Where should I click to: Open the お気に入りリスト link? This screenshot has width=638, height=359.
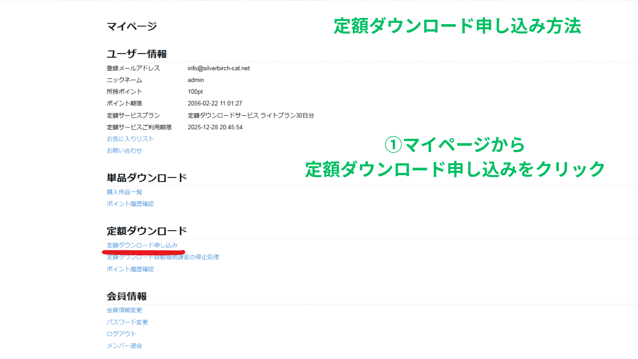tap(130, 139)
